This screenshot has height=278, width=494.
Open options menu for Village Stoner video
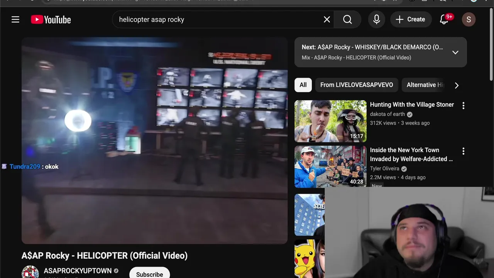[x=463, y=106]
